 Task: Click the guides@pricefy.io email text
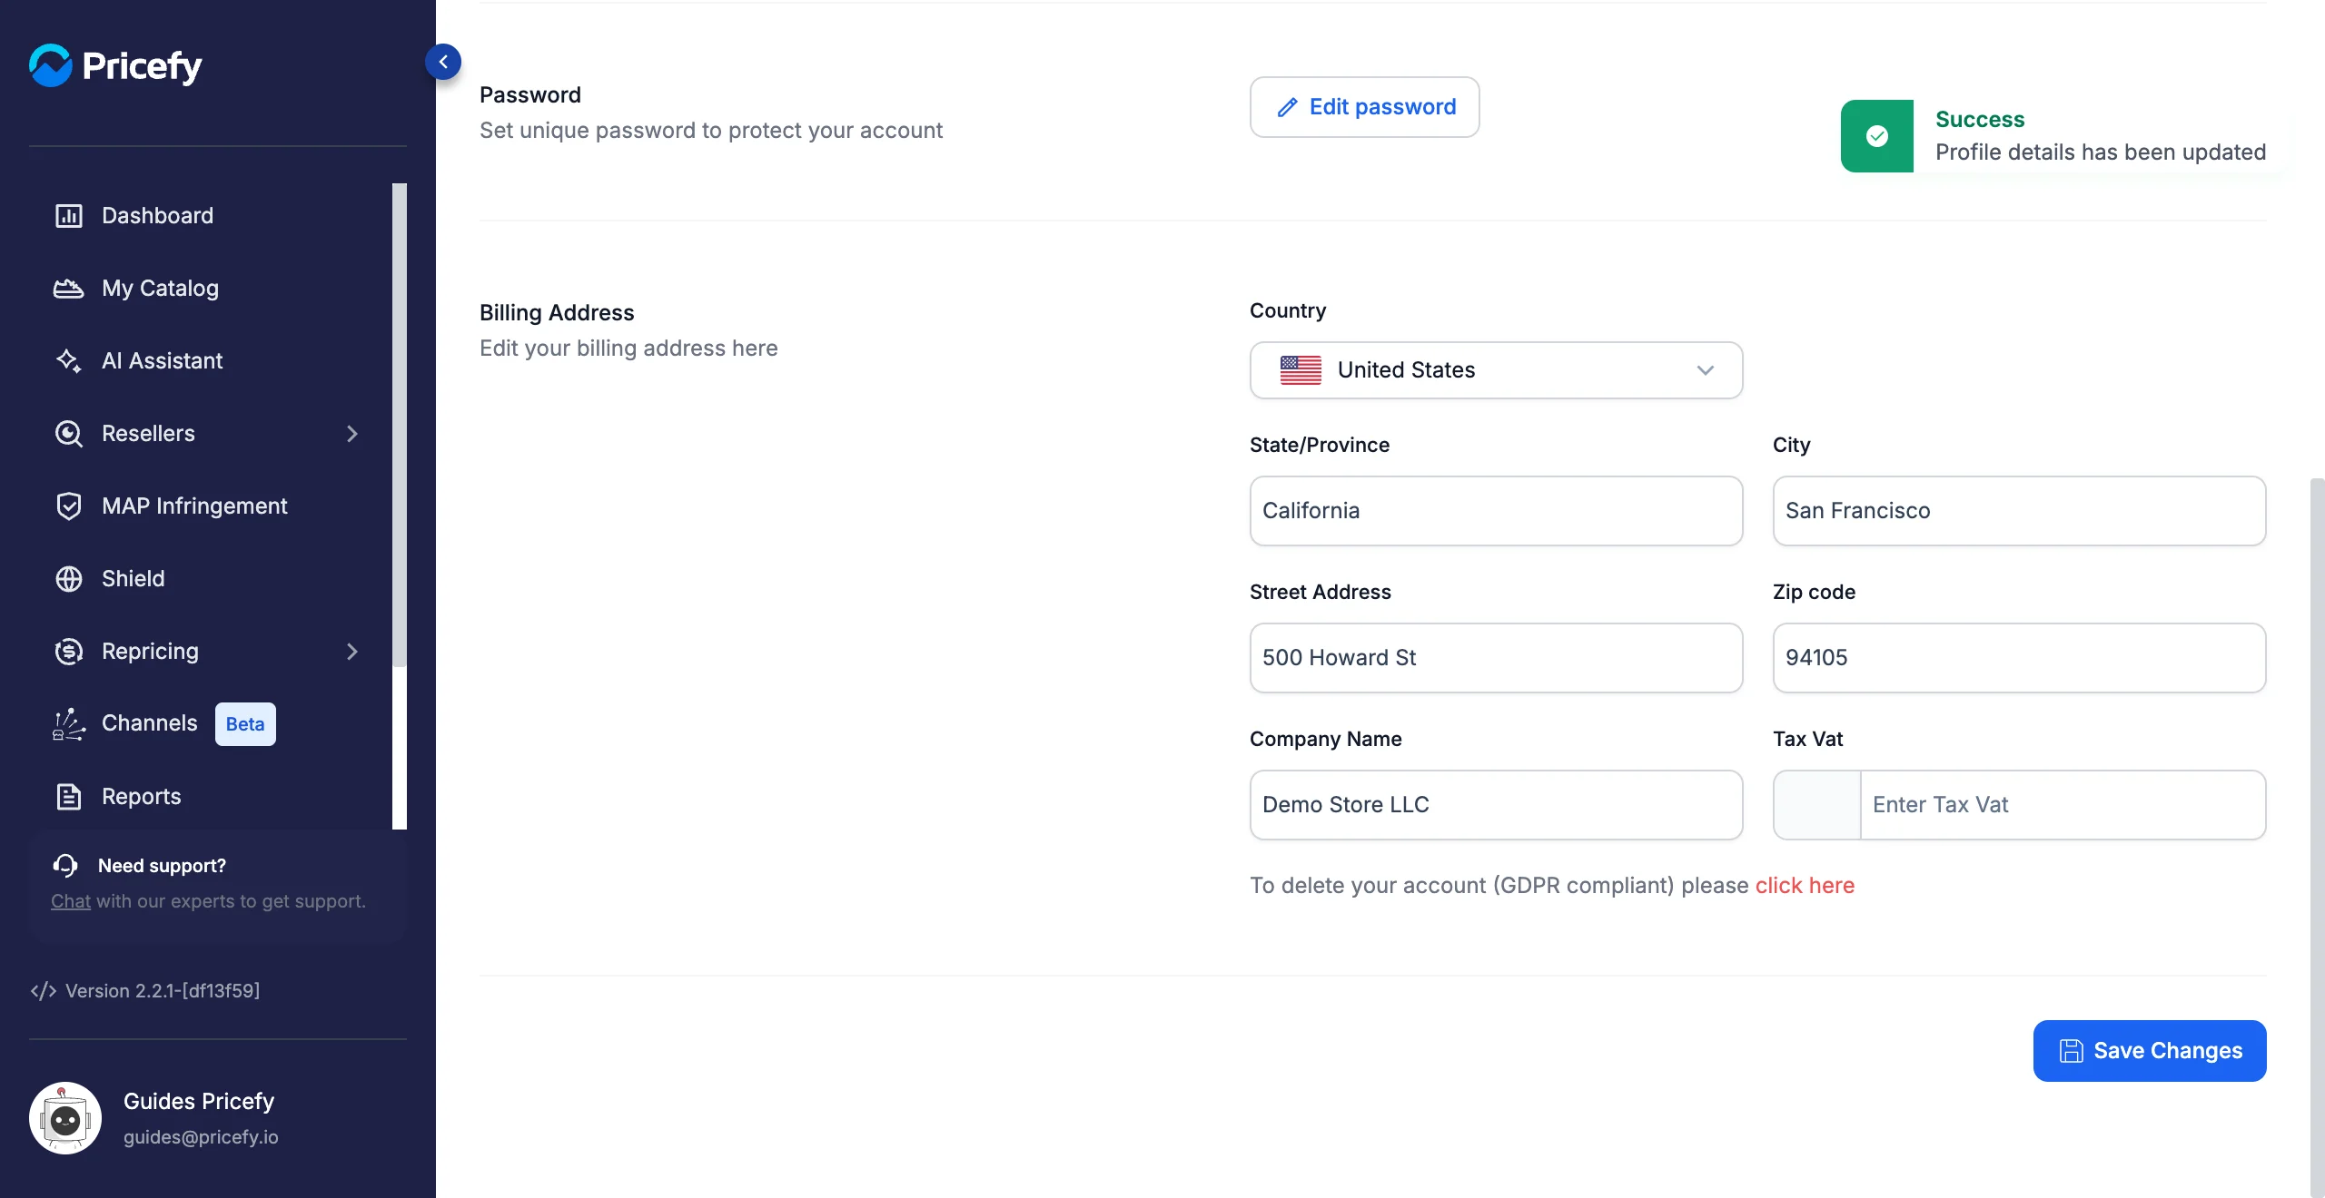pos(201,1137)
